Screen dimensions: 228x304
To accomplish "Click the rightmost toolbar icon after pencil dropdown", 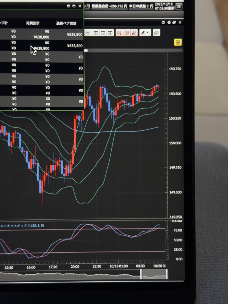I will tap(156, 33).
